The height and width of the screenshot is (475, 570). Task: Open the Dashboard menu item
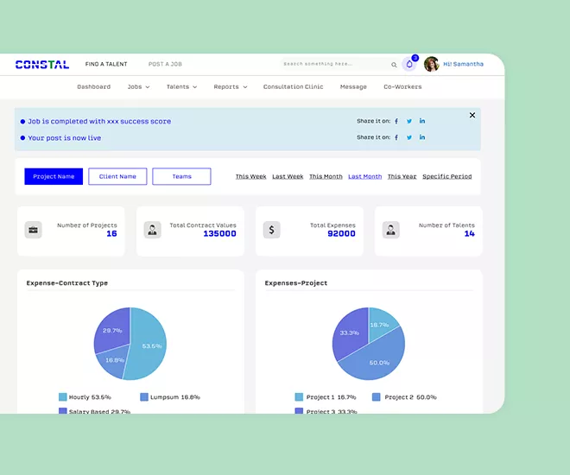click(93, 87)
